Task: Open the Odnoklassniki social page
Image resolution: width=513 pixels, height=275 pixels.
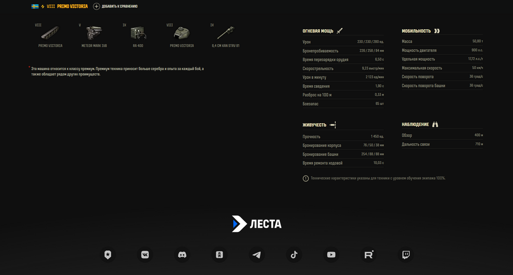Action: pos(219,254)
